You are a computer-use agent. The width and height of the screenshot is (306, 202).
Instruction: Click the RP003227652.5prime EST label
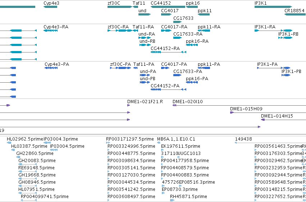pos(278,197)
